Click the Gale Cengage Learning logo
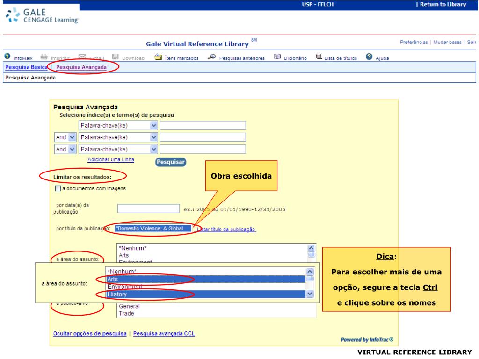The height and width of the screenshot is (359, 479). 43,16
